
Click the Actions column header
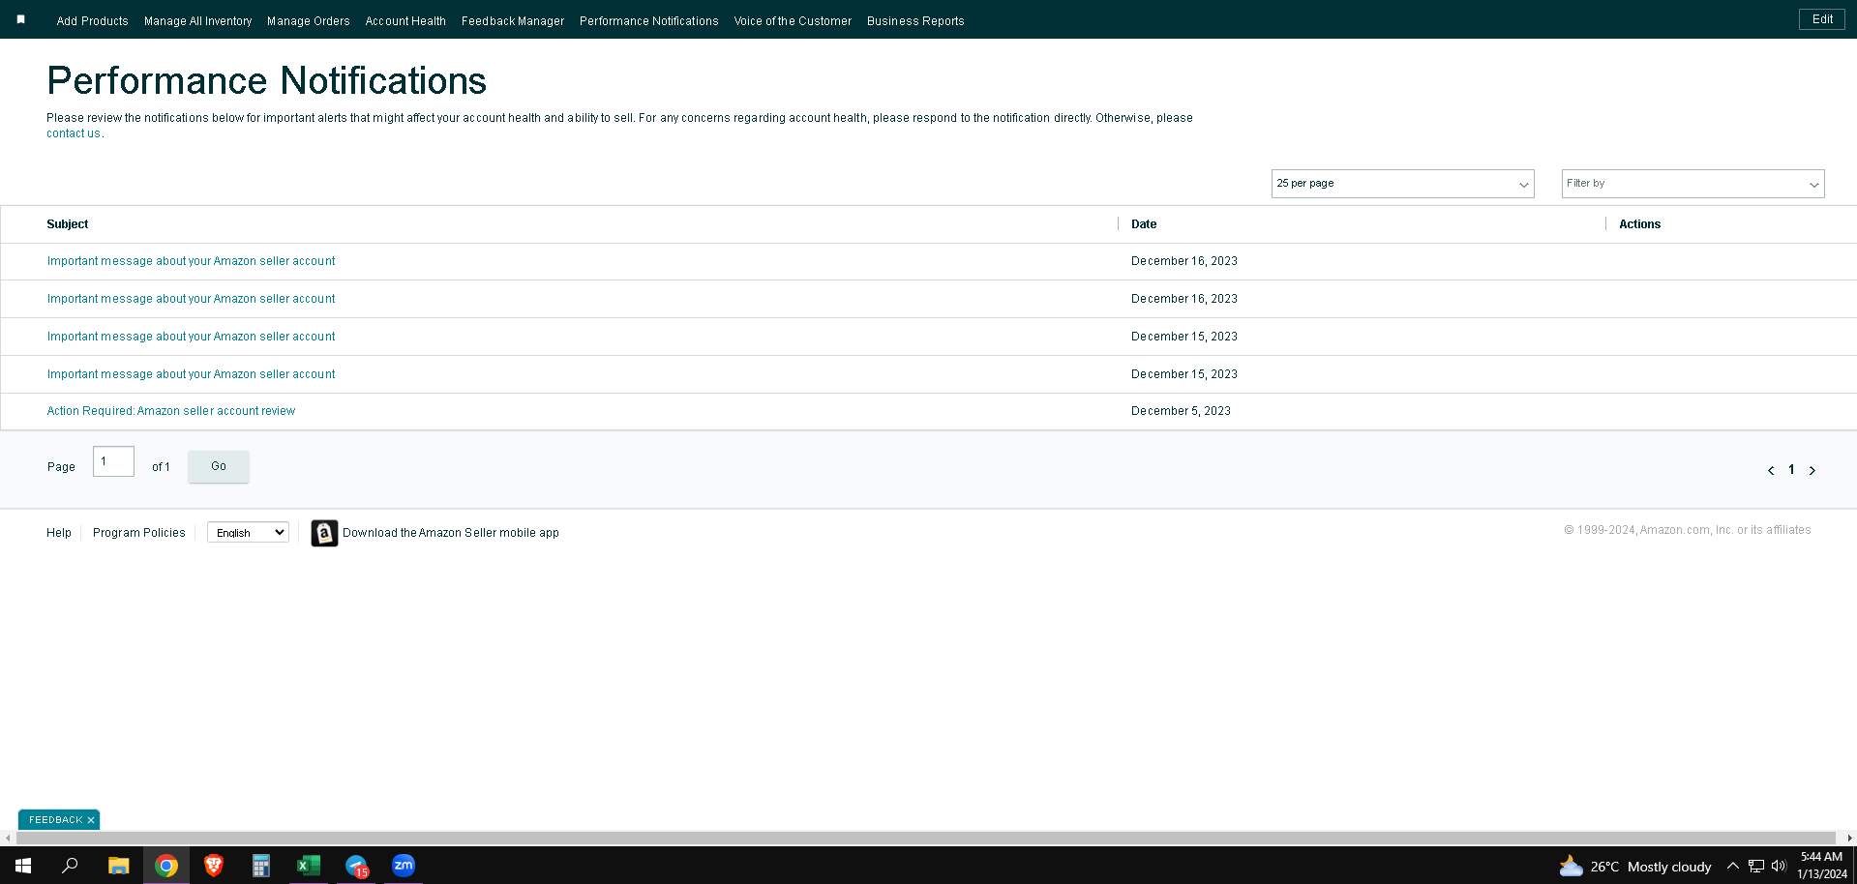pos(1639,224)
